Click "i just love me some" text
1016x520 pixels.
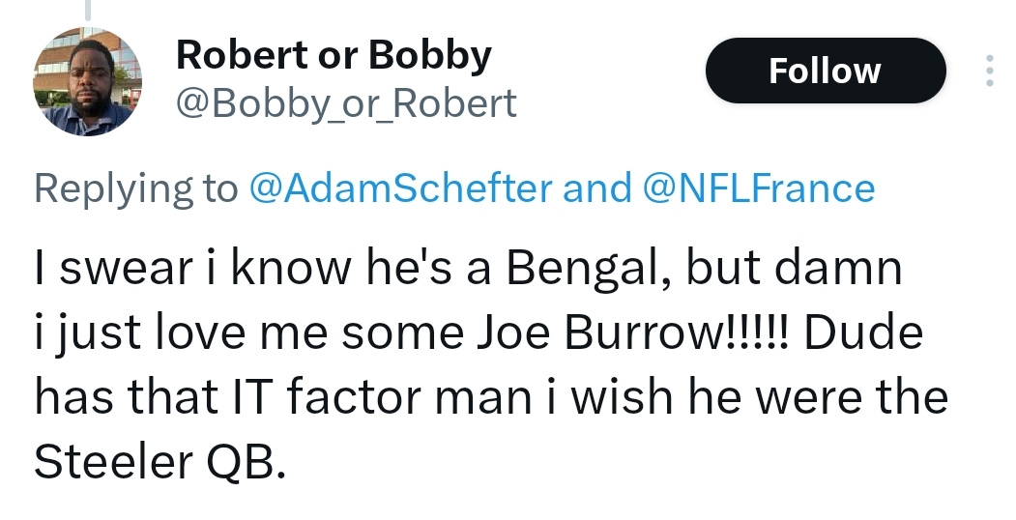tap(248, 334)
